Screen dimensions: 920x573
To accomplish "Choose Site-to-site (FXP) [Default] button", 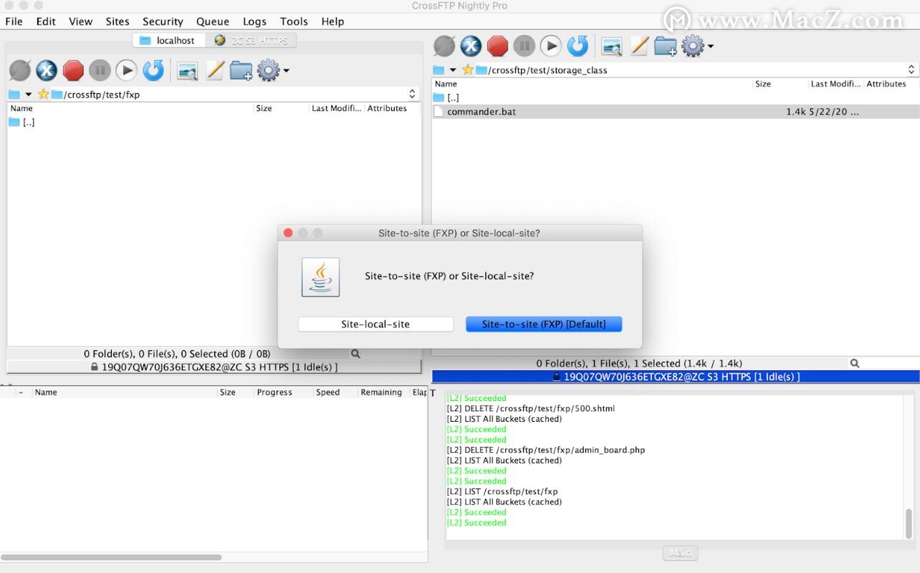I will 544,324.
